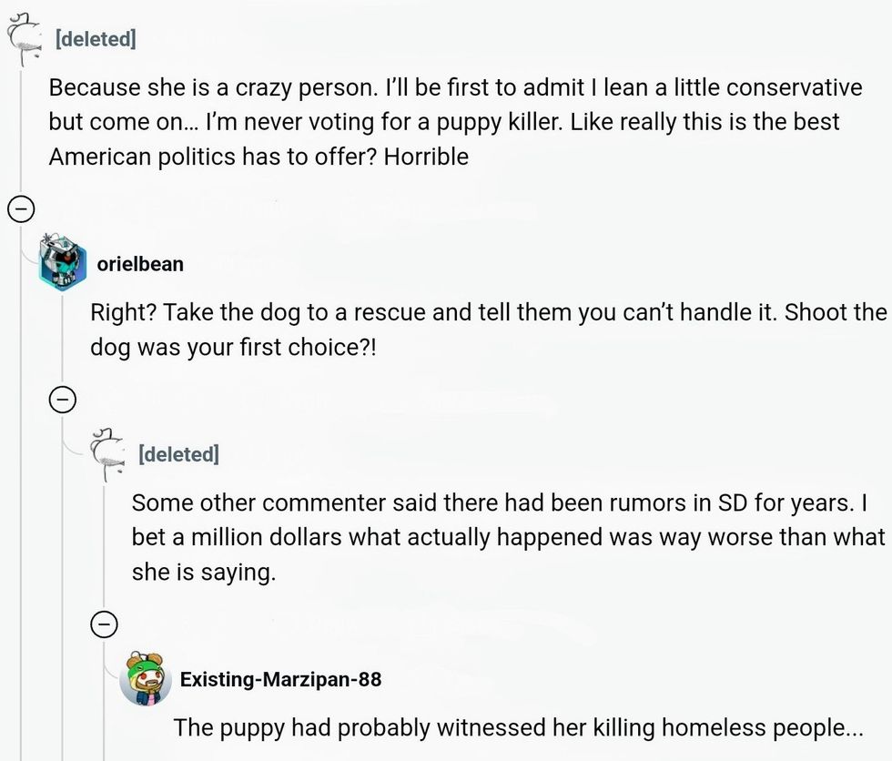Collapse the top-level deleted comment thread
The image size is (892, 761).
coord(21,210)
